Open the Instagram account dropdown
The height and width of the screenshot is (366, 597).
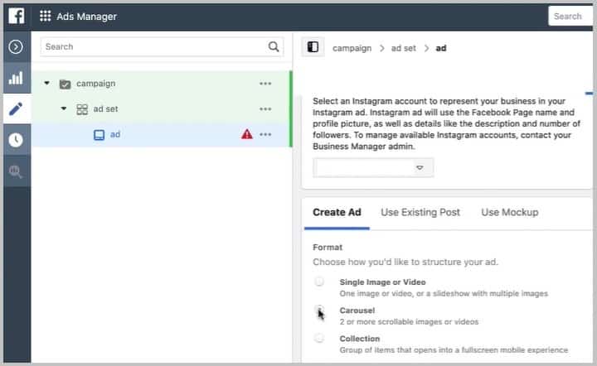click(373, 167)
